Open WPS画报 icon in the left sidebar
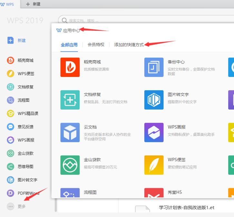This screenshot has width=234, height=217. coord(10,140)
